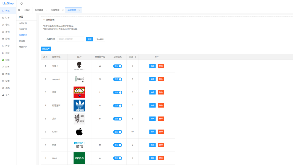Open 装修 in main sidebar

coord(8,53)
